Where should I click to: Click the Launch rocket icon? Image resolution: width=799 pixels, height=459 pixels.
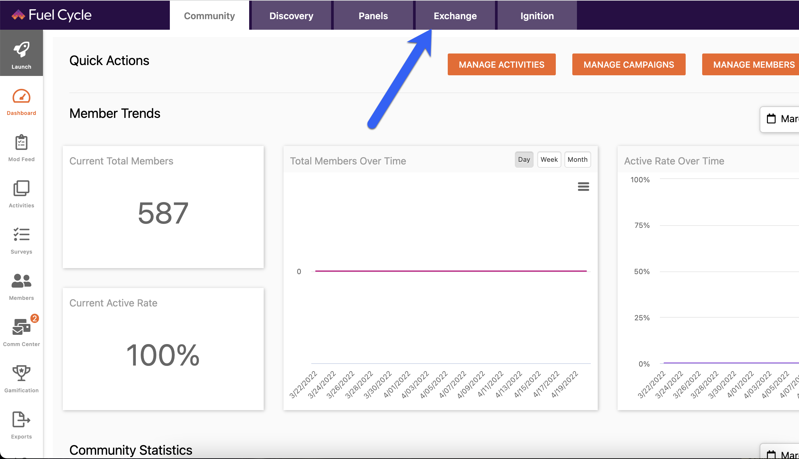[x=21, y=50]
